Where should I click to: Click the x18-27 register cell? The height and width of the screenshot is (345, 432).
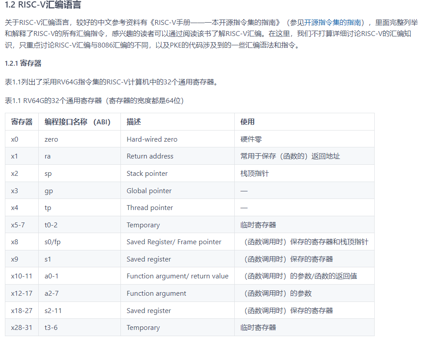point(22,310)
